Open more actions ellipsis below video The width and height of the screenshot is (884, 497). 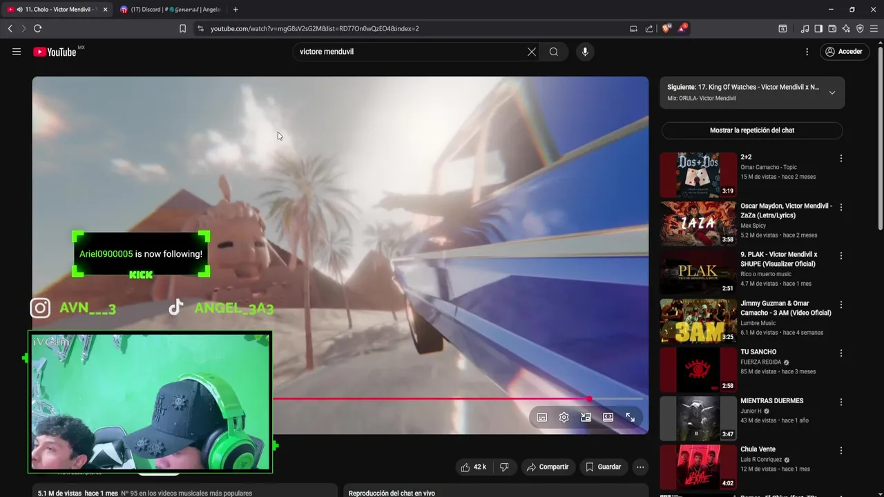click(x=640, y=467)
